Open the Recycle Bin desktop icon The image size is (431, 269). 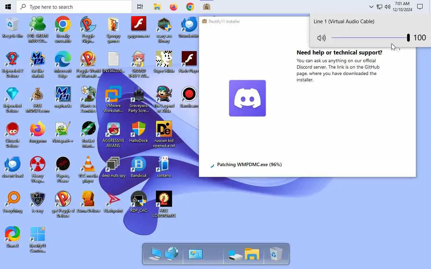pyautogui.click(x=12, y=27)
